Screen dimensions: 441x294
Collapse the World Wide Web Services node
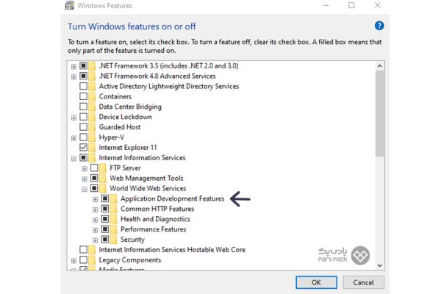tap(85, 189)
